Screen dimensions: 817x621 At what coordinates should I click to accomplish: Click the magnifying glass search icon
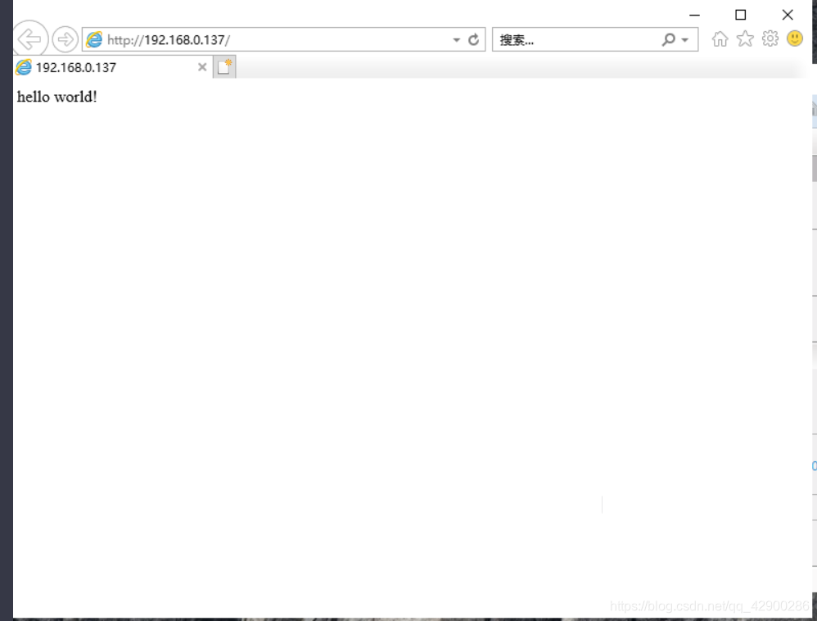668,39
